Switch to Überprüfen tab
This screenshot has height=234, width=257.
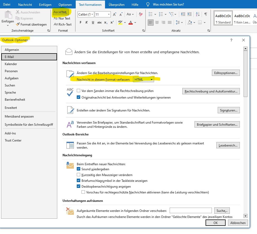point(117,4)
